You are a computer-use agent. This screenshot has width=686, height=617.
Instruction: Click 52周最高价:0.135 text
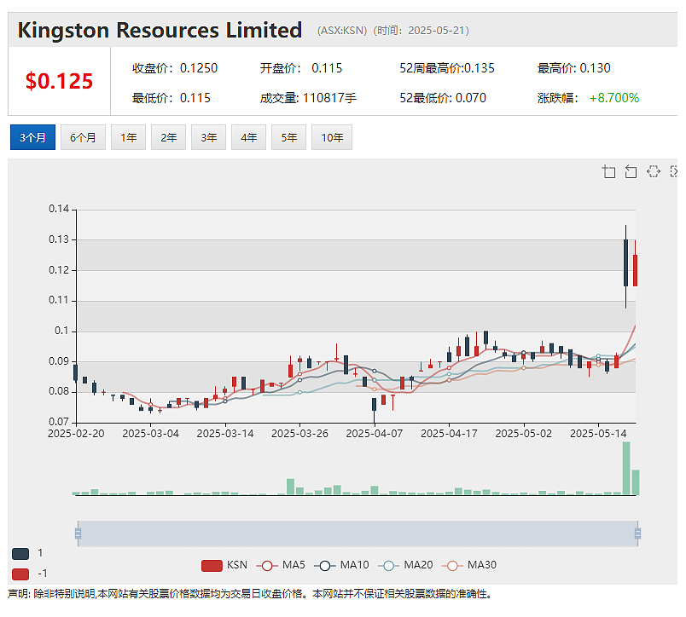point(447,68)
